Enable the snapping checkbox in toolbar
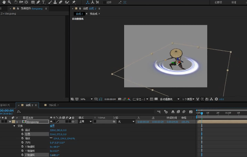Screen dimensions: 247x157 104,2
